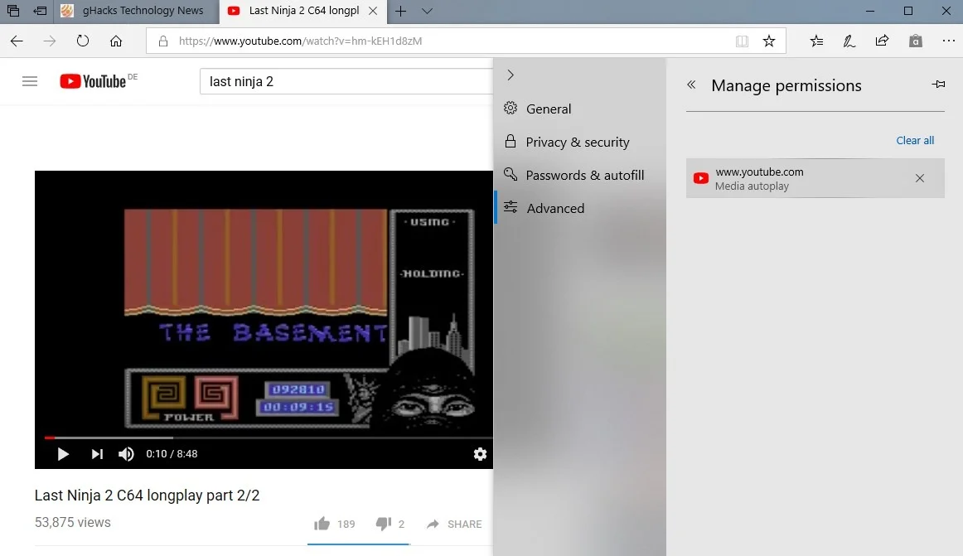Focus the YouTube search box
963x556 pixels.
pos(347,81)
